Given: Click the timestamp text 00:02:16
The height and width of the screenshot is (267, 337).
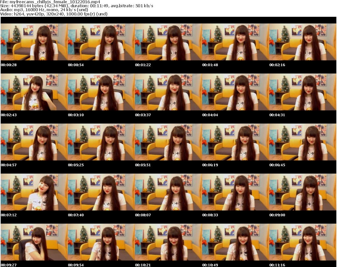Looking at the screenshot, I should tap(277, 65).
